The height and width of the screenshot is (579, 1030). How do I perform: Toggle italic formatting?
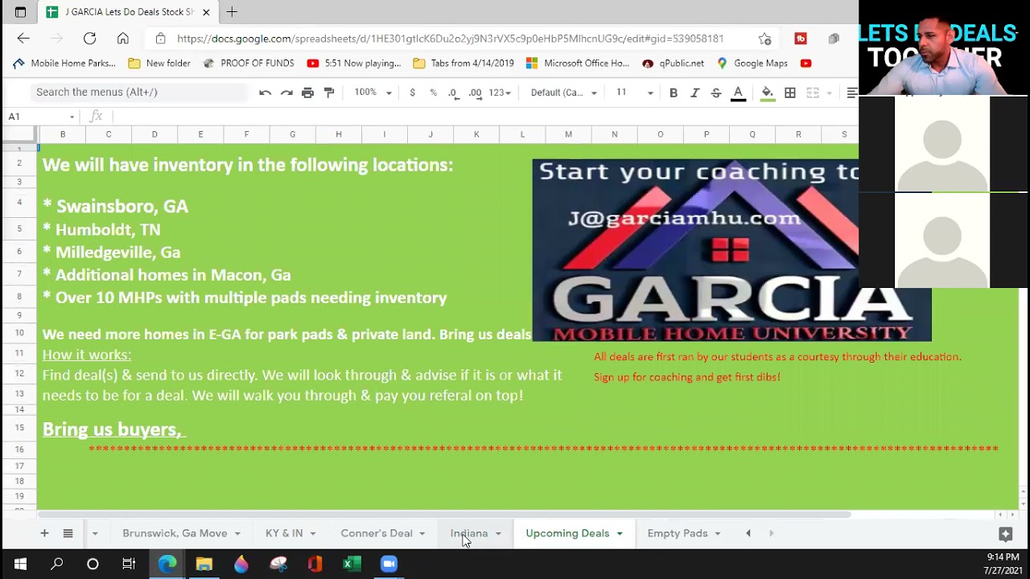694,92
